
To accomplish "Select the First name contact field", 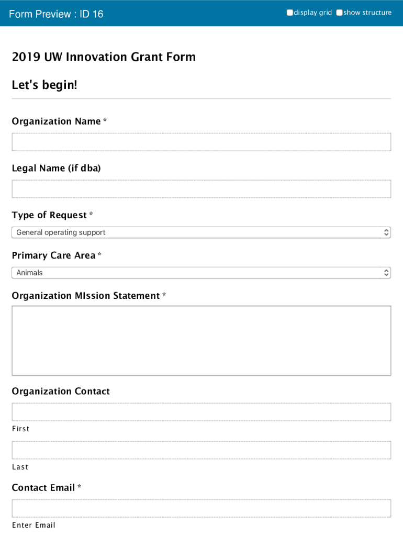I will [x=201, y=412].
